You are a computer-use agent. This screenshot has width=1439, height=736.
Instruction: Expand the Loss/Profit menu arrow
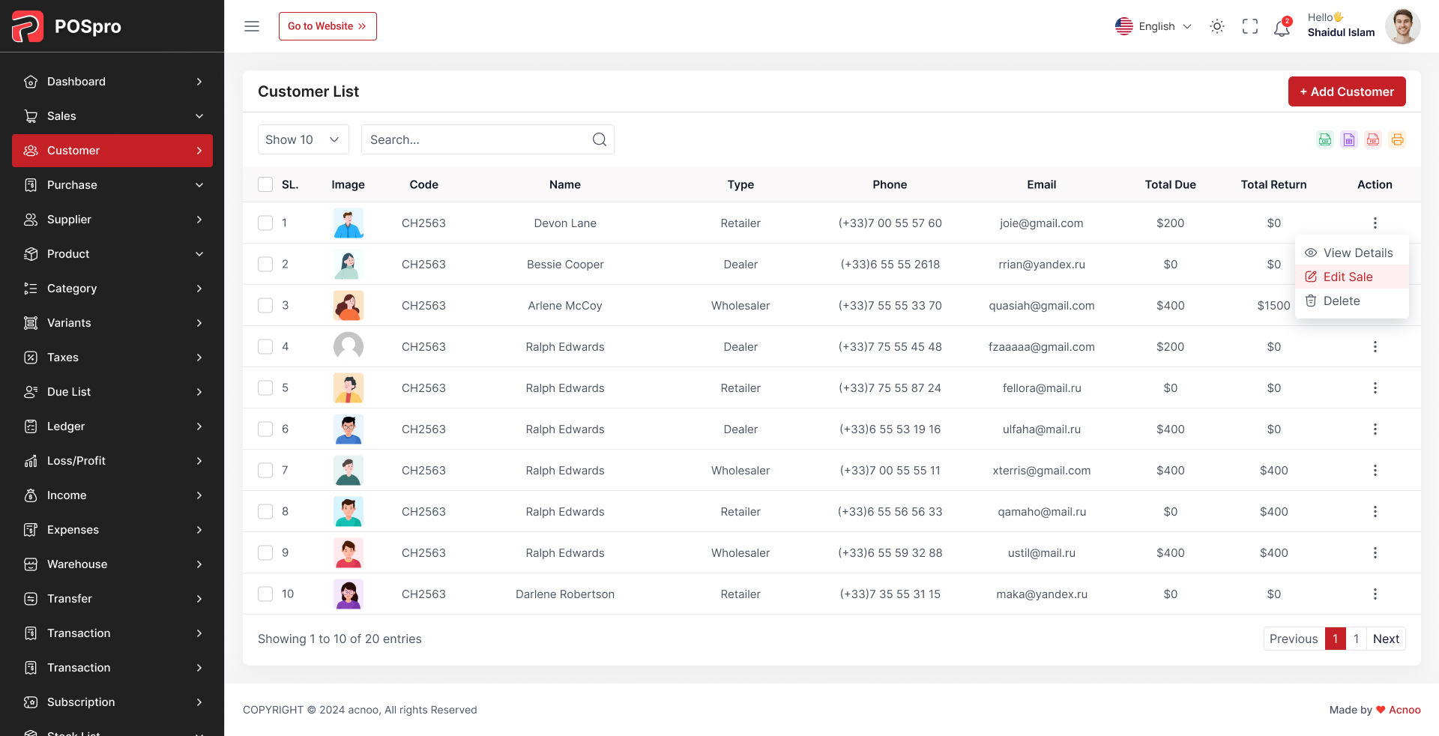(x=199, y=461)
